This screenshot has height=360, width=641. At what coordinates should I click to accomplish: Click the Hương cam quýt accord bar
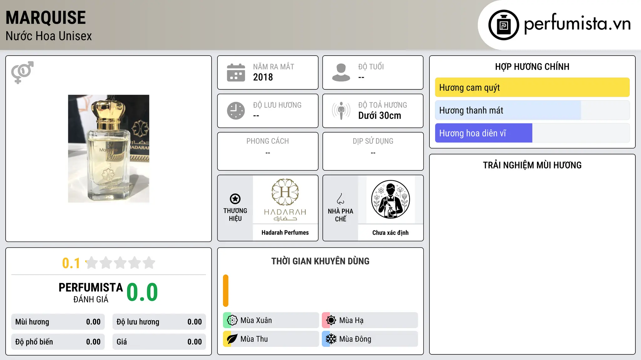532,87
